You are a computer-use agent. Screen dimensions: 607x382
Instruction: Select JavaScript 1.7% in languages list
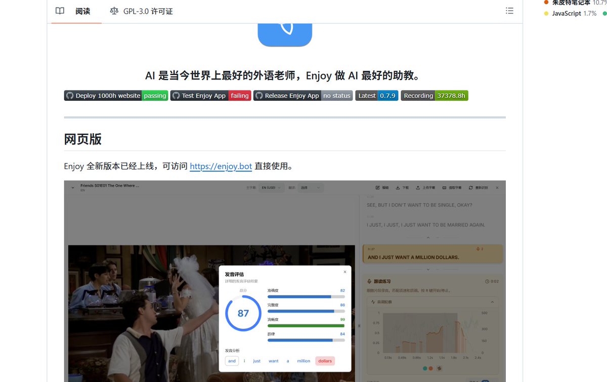pos(570,14)
